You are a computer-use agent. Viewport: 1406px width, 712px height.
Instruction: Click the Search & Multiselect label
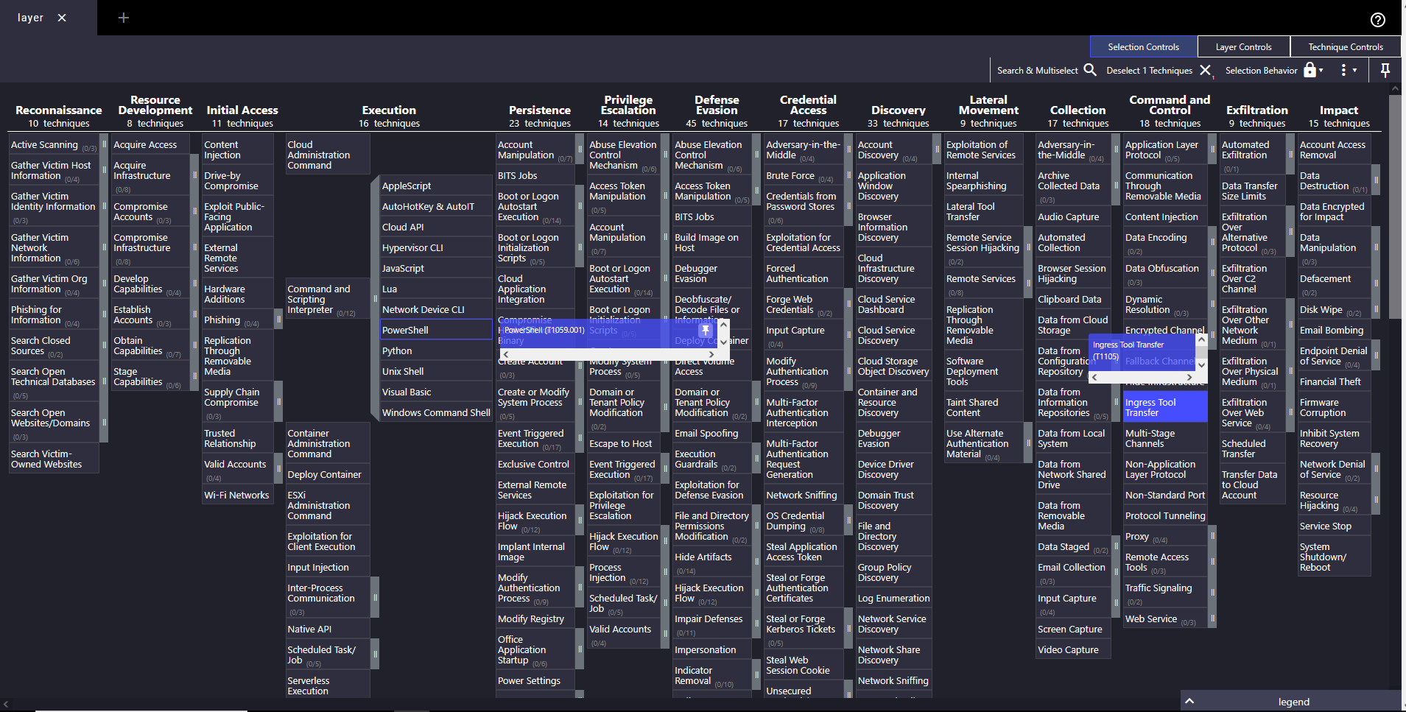click(x=1037, y=71)
